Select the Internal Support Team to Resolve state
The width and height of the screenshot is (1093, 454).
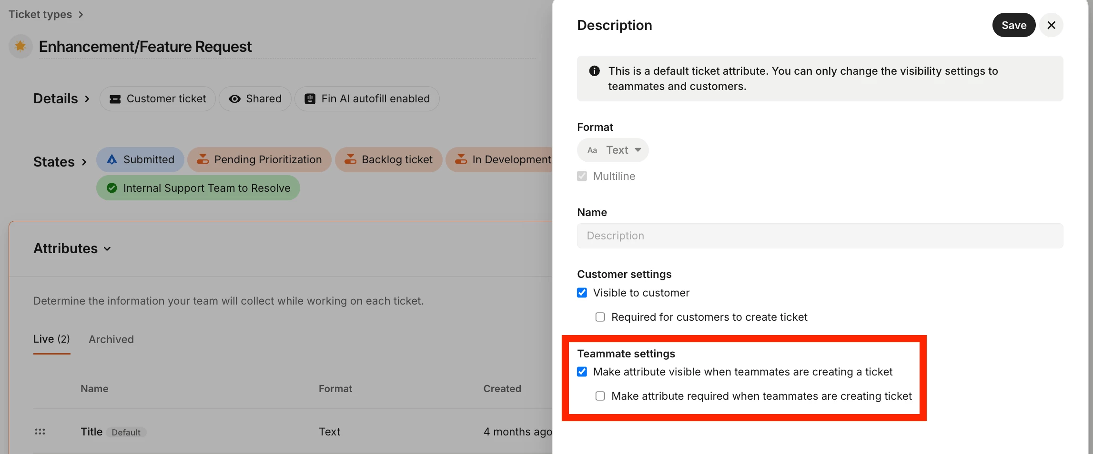198,188
